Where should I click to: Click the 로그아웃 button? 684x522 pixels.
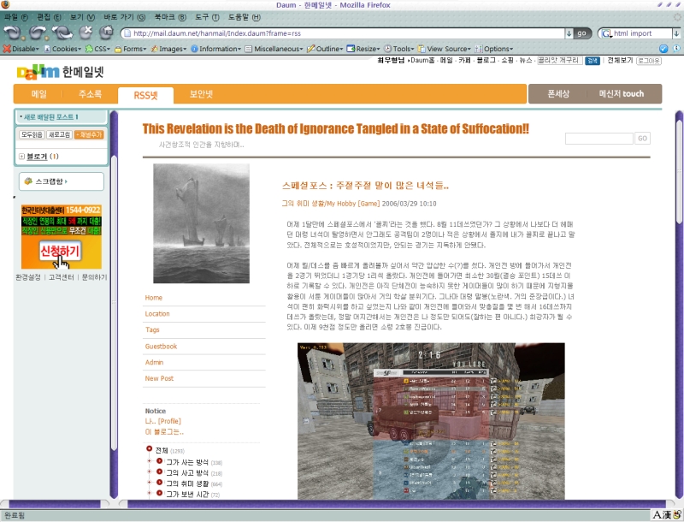coord(649,61)
